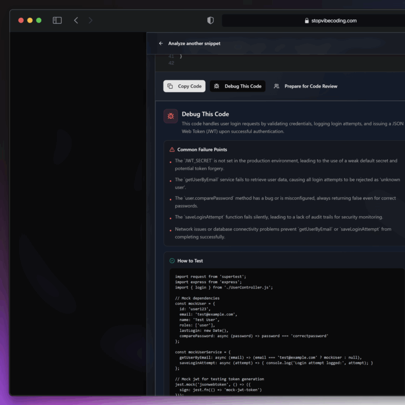405x405 pixels.
Task: Click the browser forward arrow
Action: (90, 21)
